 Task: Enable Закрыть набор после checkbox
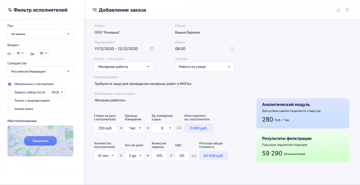[x=9, y=92]
